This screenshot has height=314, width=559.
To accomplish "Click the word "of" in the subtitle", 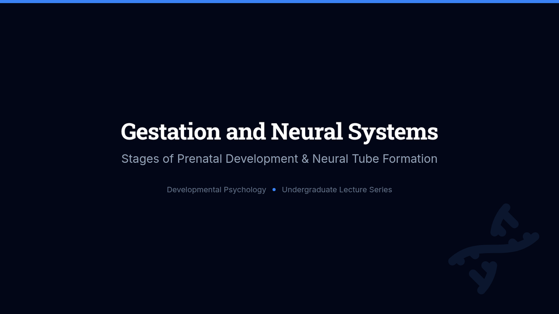I will (168, 159).
